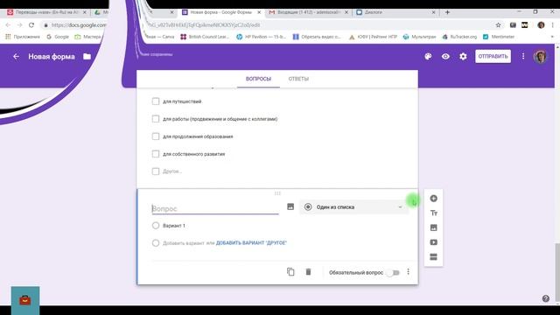Switch to the Входящие Gmail tab
The width and height of the screenshot is (560, 315).
308,12
